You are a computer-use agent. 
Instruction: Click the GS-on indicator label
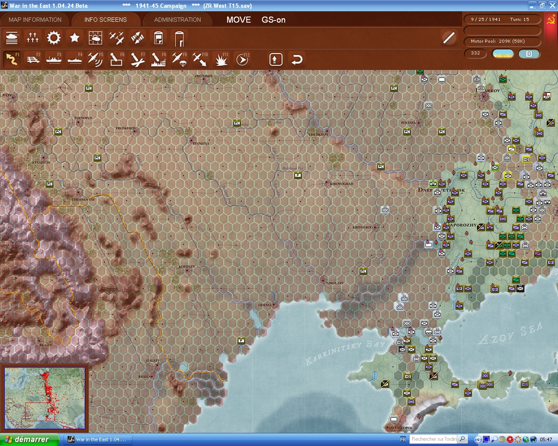(x=273, y=20)
